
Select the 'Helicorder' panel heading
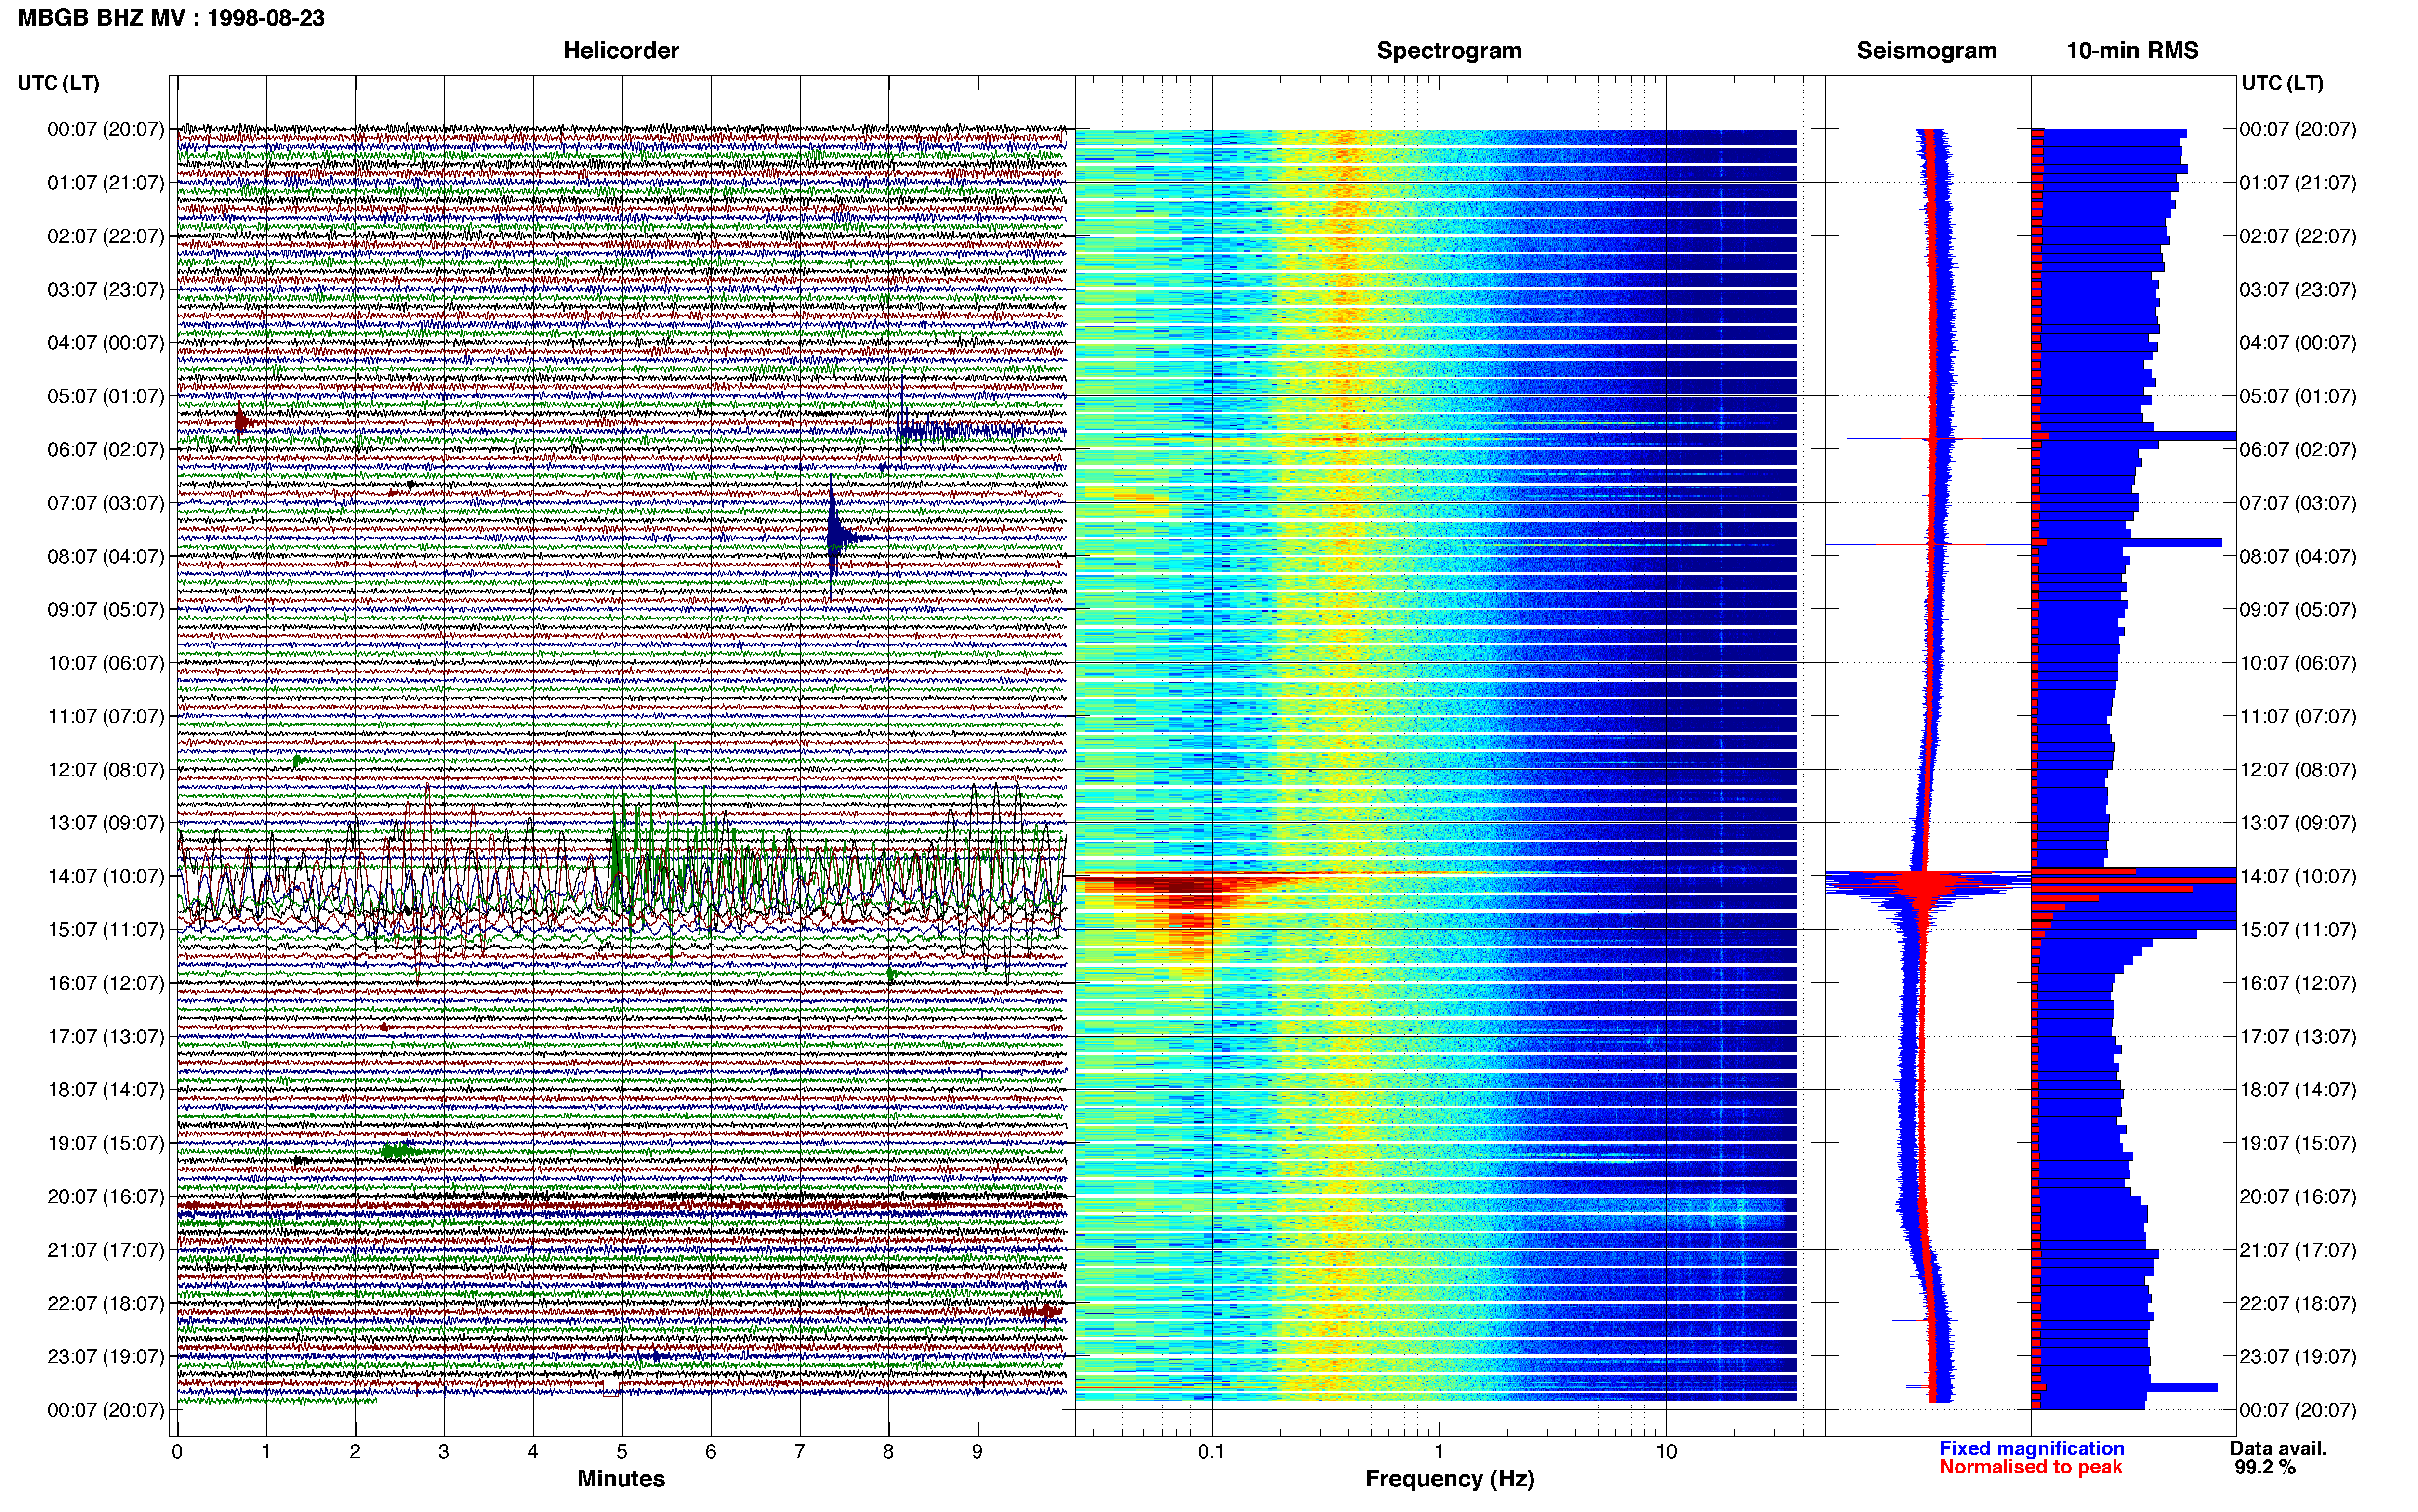(621, 51)
